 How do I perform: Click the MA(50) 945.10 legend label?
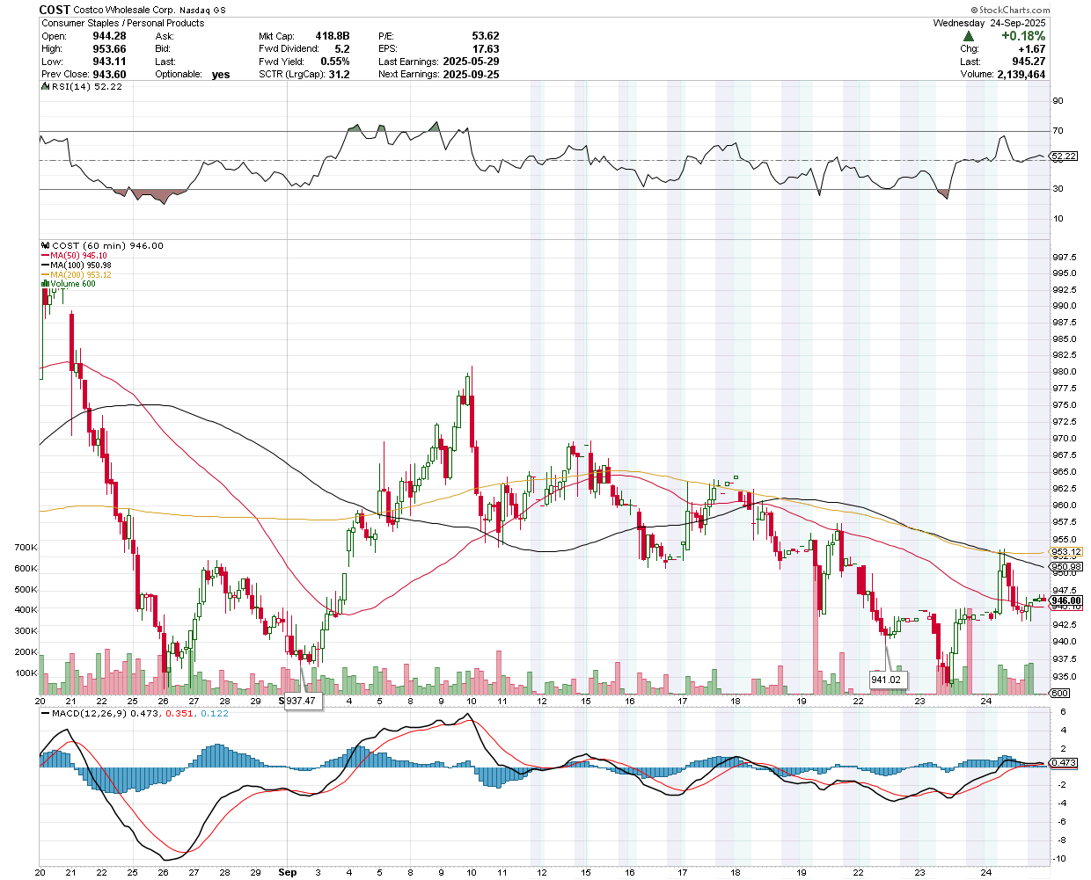click(79, 256)
